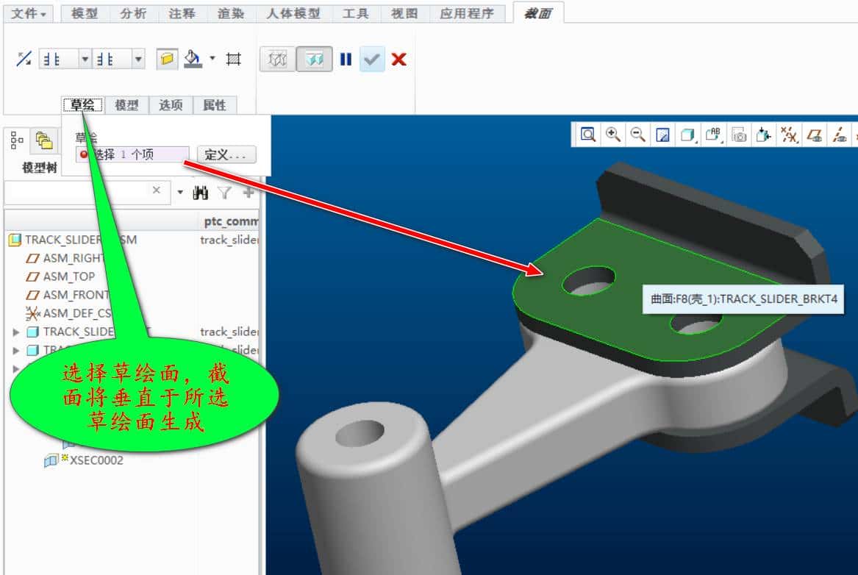Image resolution: width=858 pixels, height=575 pixels.
Task: Click the 定义... button
Action: click(227, 155)
